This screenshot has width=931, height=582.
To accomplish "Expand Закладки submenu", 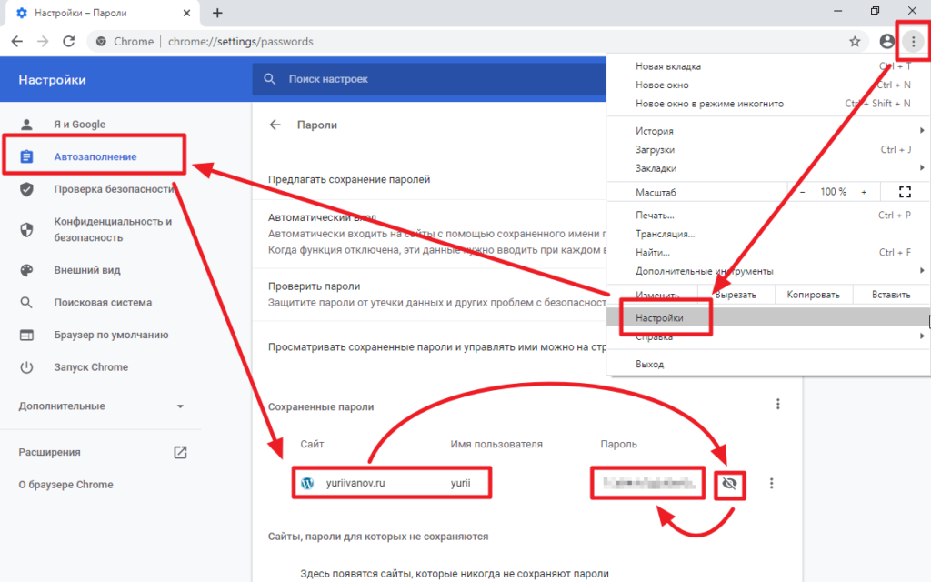I will coord(768,168).
